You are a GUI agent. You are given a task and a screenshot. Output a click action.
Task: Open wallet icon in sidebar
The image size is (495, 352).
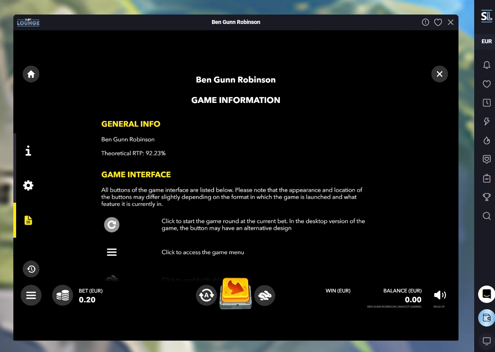tap(487, 318)
